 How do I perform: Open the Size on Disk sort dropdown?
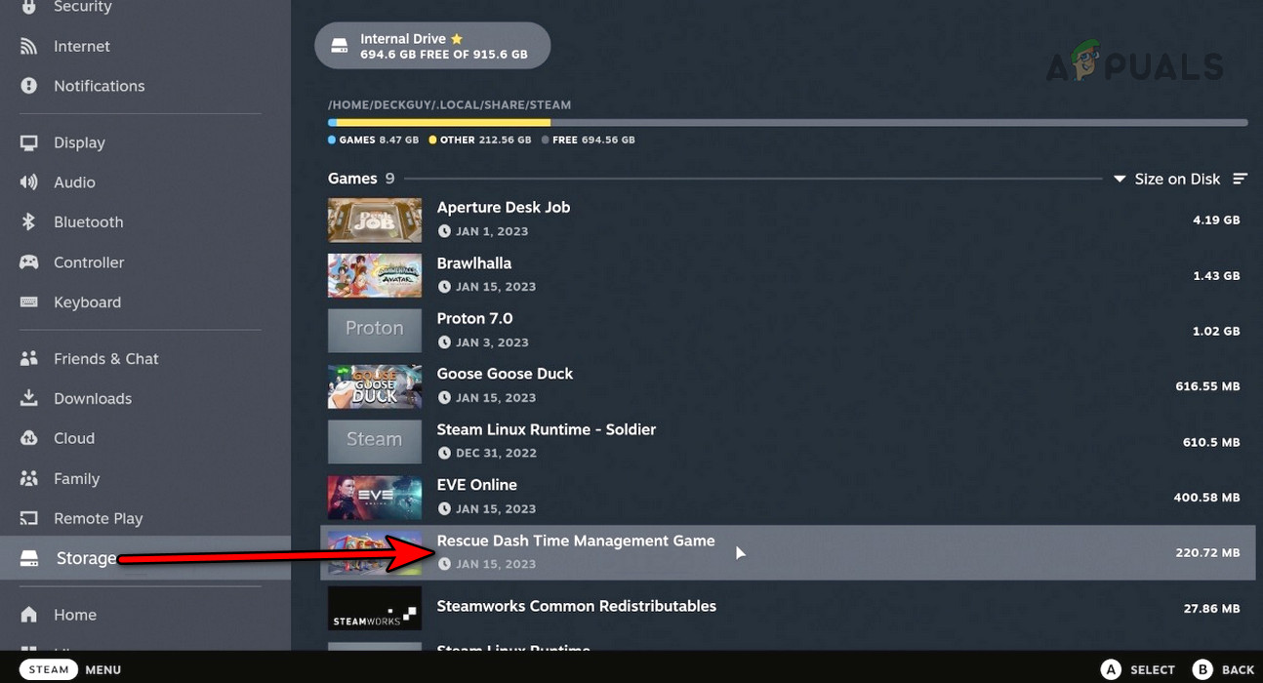tap(1169, 179)
